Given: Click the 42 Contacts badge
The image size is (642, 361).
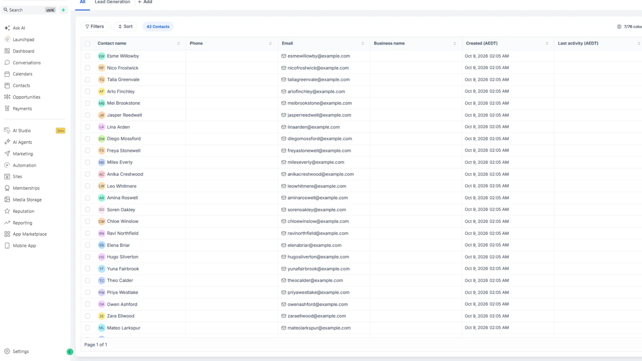Looking at the screenshot, I should [x=158, y=26].
